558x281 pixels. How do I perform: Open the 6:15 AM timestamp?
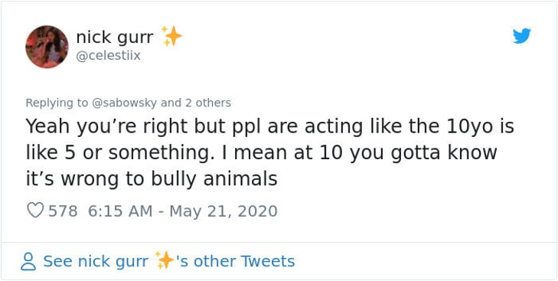pos(120,211)
